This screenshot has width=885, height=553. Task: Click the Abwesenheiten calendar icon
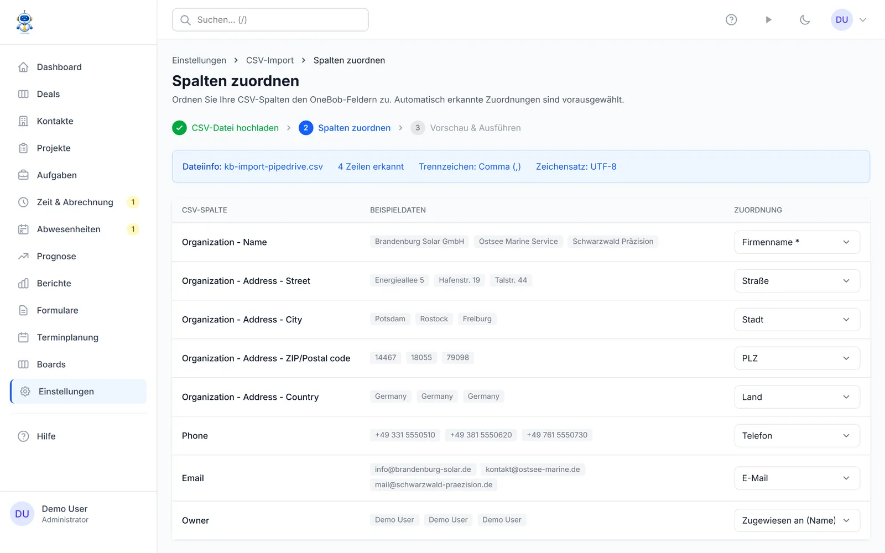click(23, 229)
